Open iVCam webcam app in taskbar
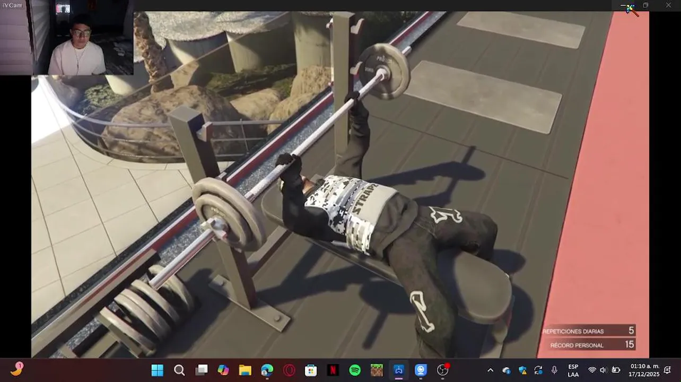Screen dimensions: 681x382 (x=421, y=370)
